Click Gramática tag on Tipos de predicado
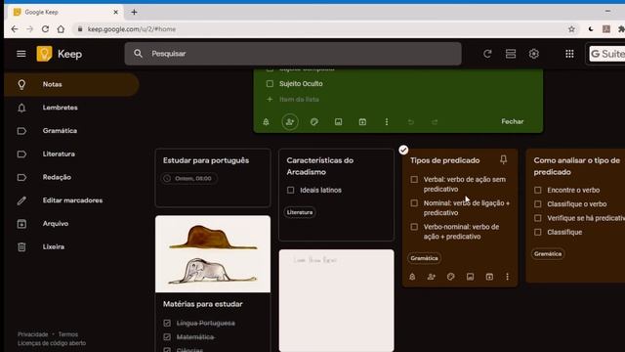 (424, 258)
